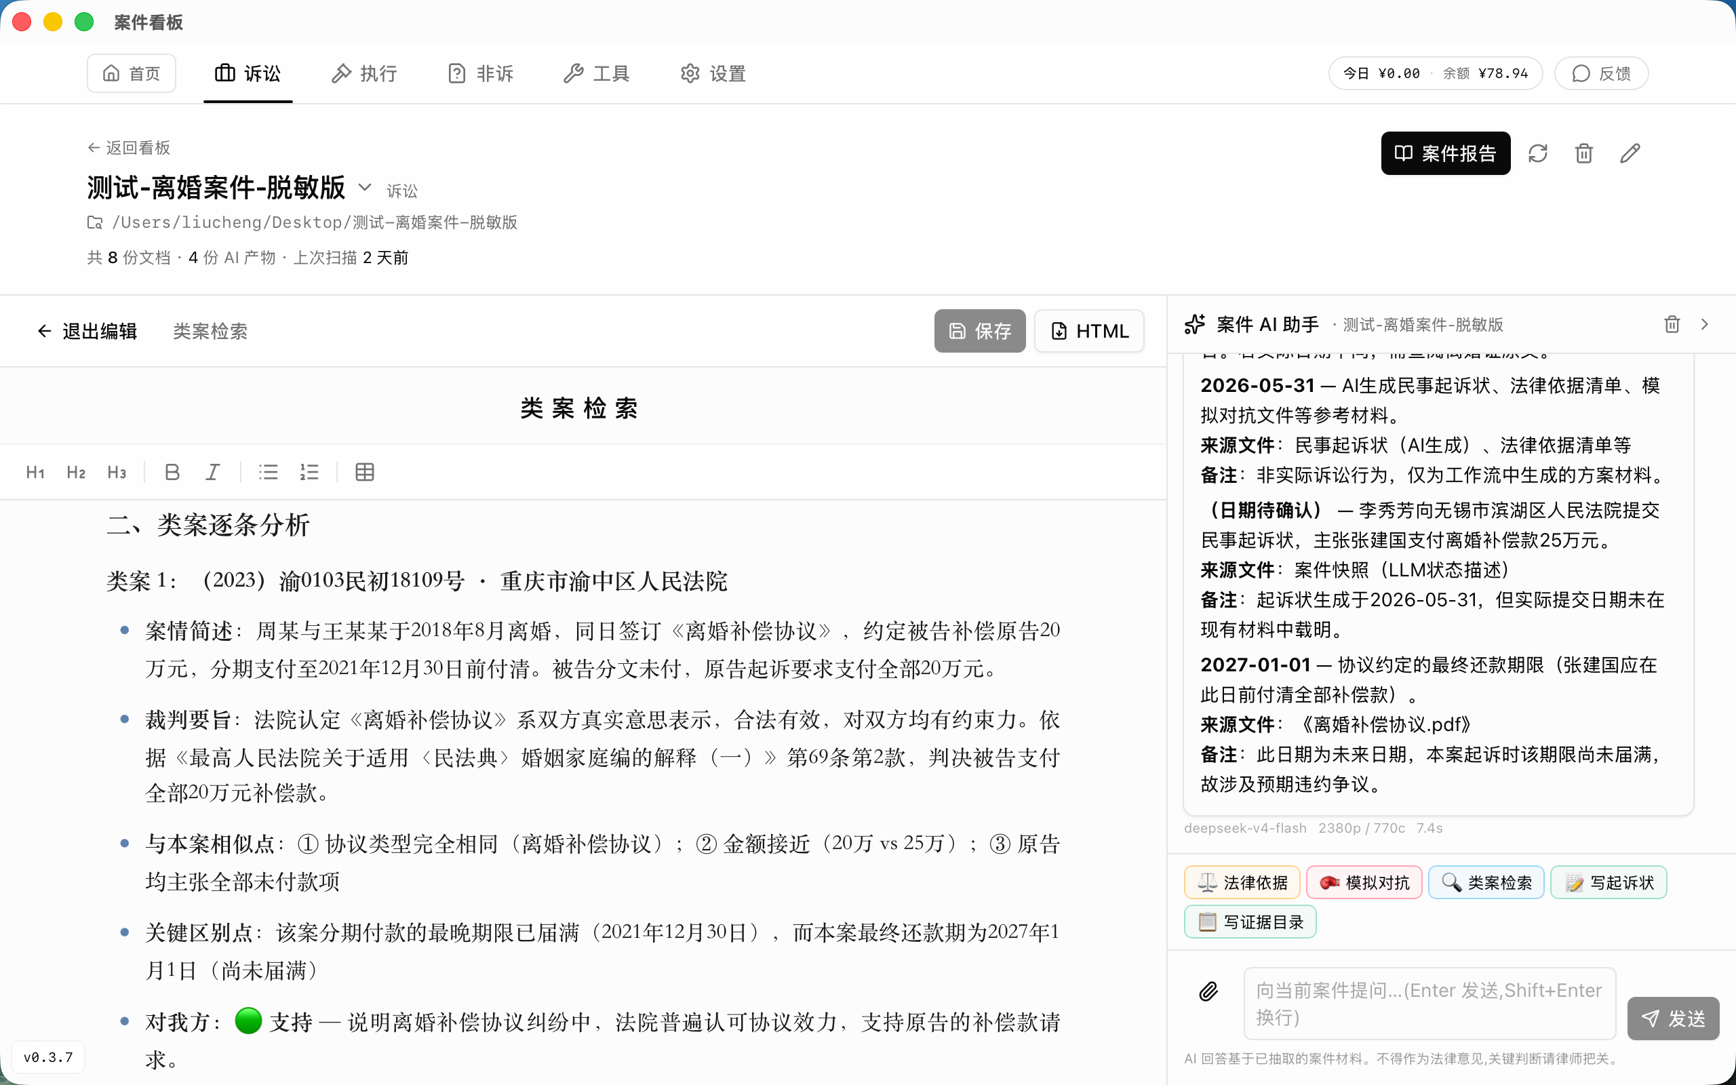This screenshot has width=1736, height=1085.
Task: Apply Heading 2 format in editor toolbar
Action: [76, 472]
